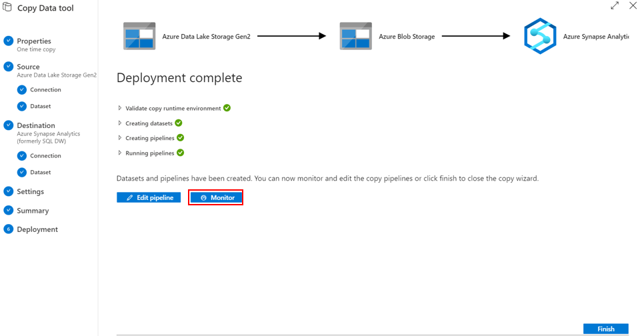Go to Destination Dataset sub-step
This screenshot has height=336, width=640.
click(x=41, y=172)
